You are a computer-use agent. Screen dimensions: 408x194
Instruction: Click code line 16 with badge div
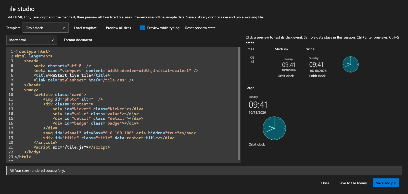96,123
